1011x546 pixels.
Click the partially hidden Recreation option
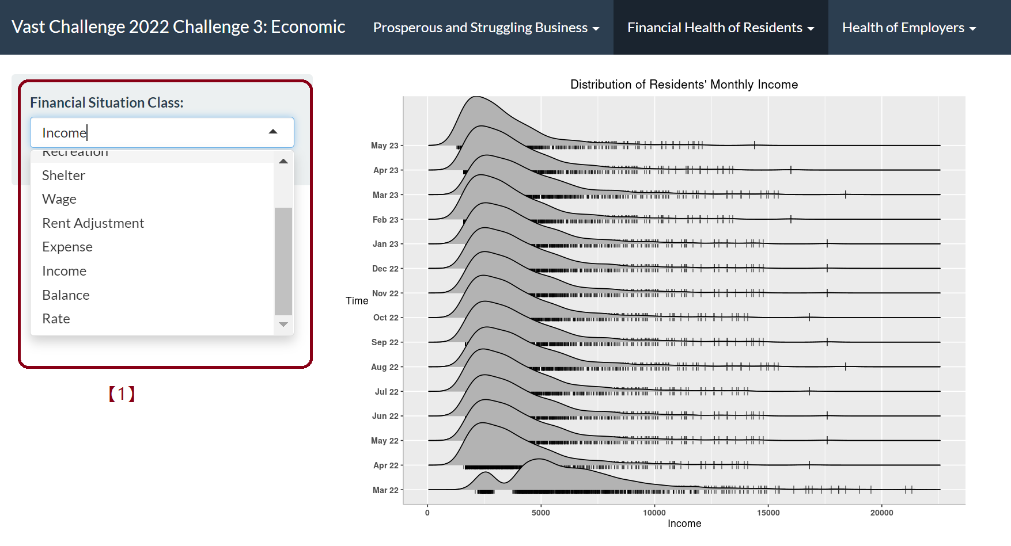75,154
